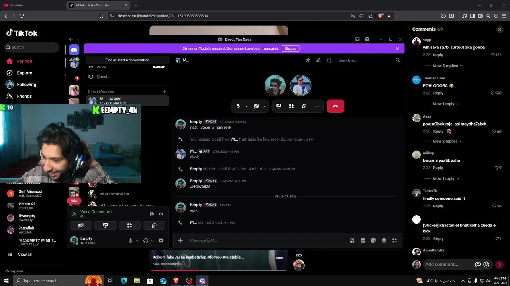This screenshot has width=510, height=286.
Task: Open more call options ellipsis
Action: click(317, 106)
